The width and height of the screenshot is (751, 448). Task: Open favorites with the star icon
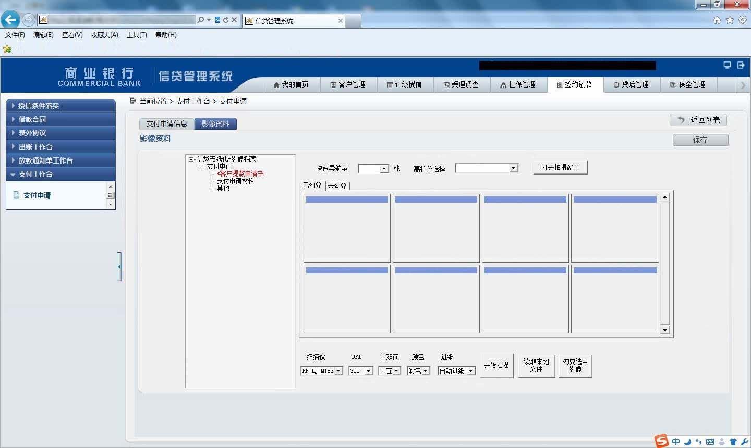[730, 20]
